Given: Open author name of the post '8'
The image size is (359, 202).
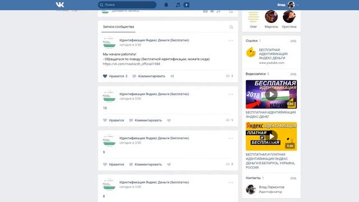Looking at the screenshot, I should 154,182.
